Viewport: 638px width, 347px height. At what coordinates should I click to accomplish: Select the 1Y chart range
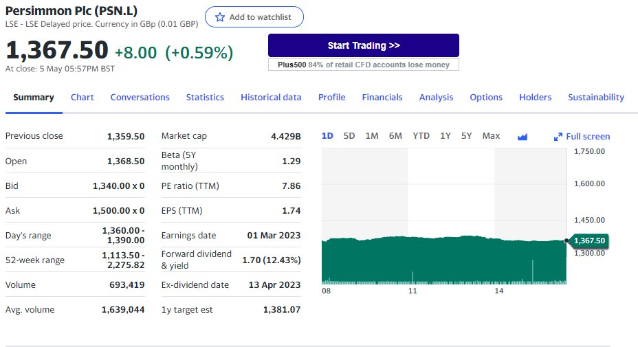click(445, 136)
